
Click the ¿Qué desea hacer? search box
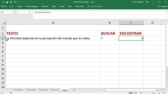point(95,6)
